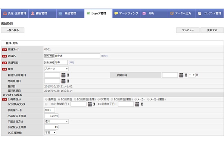Open the マーケティング tab
The width and height of the screenshot is (224, 149).
coord(125,13)
